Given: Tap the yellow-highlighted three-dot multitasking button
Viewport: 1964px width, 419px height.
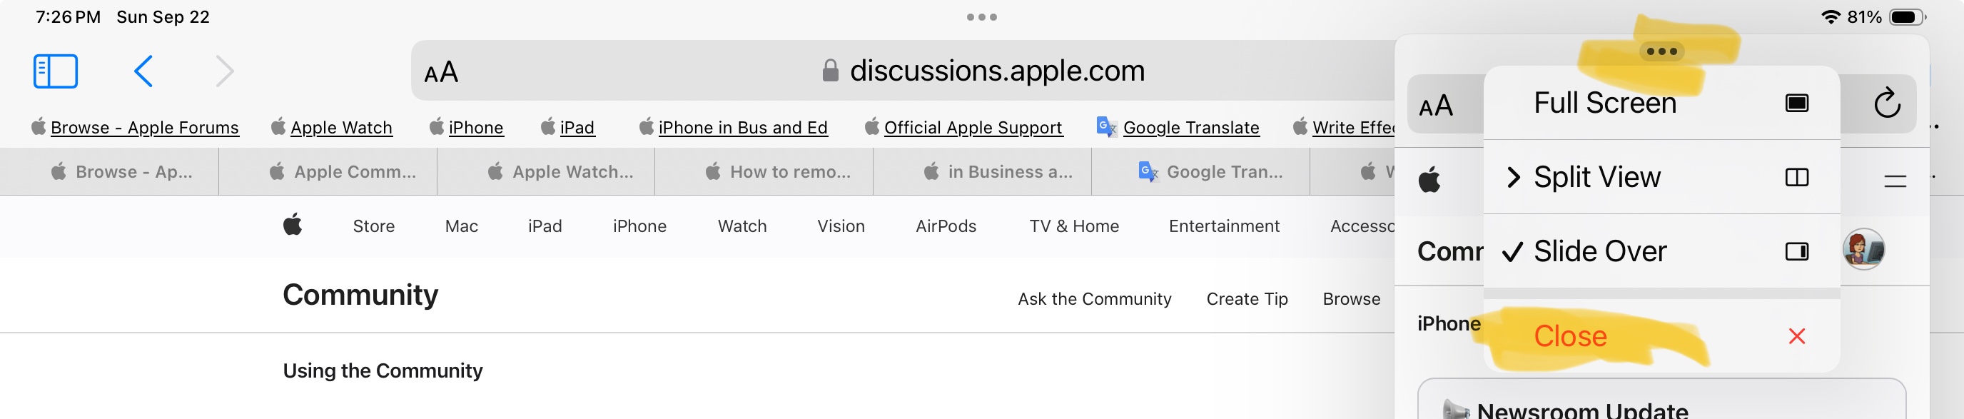Looking at the screenshot, I should [x=1661, y=51].
